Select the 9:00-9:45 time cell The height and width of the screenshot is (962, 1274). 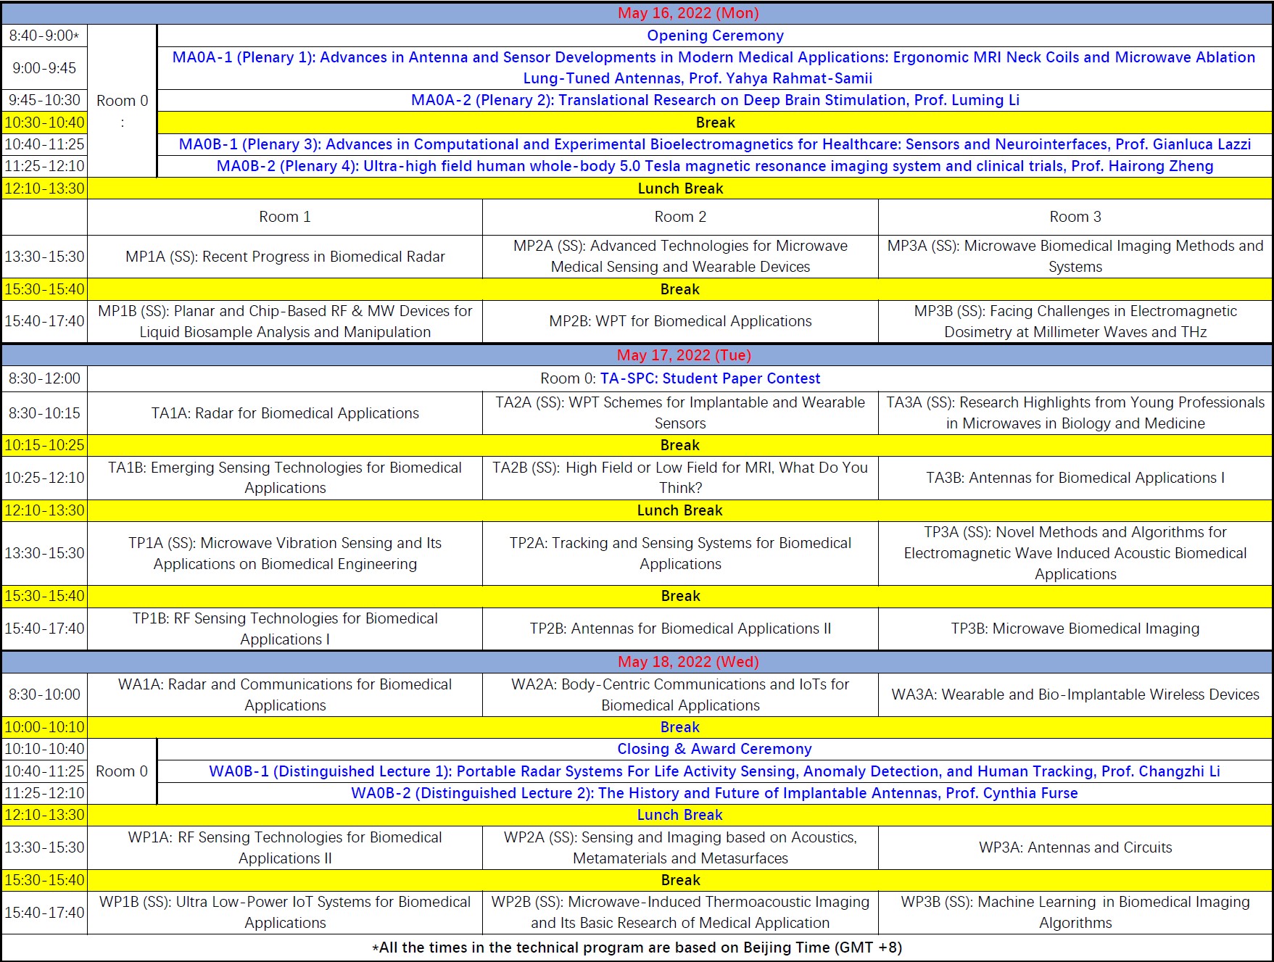pyautogui.click(x=44, y=68)
